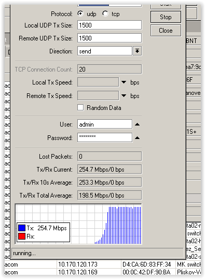Select the udp protocol radio button
The height and width of the screenshot is (279, 205).
pyautogui.click(x=80, y=13)
